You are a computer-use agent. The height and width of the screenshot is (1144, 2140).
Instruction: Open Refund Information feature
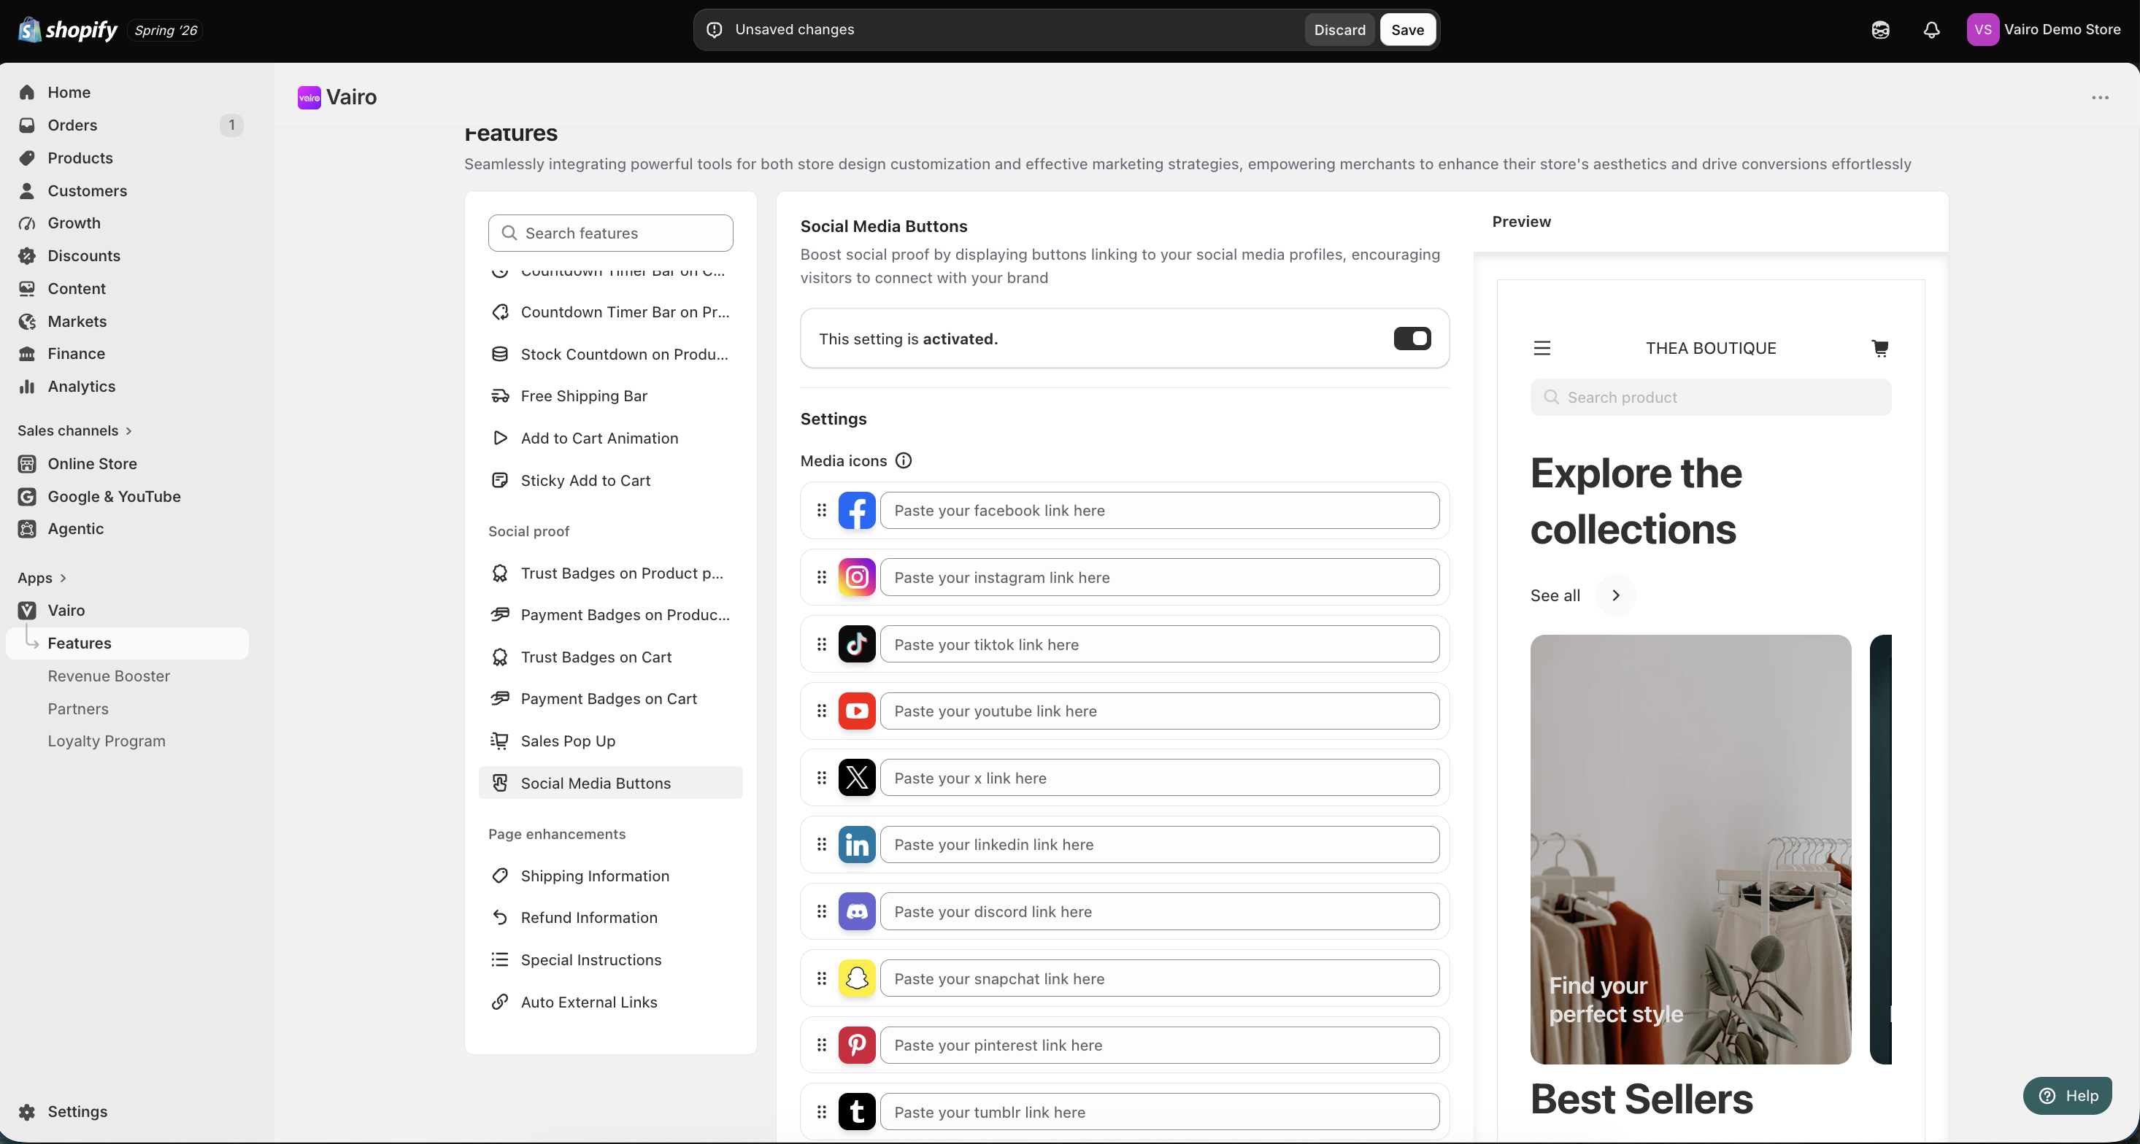pos(611,917)
